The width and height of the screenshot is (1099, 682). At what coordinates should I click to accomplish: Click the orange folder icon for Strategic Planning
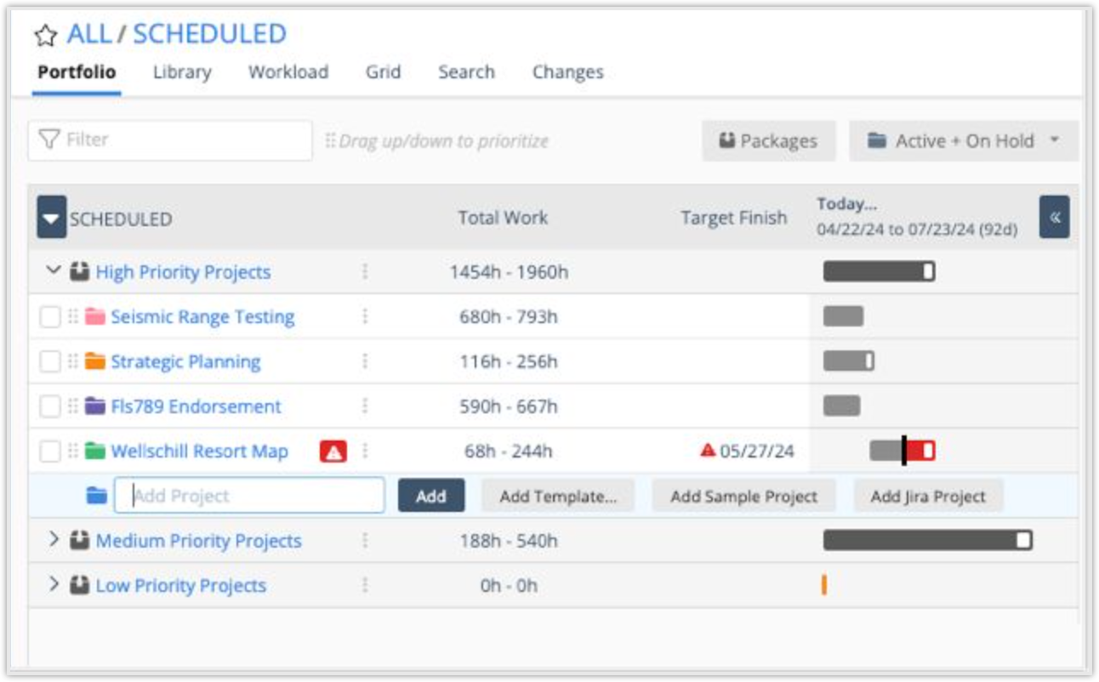tap(95, 362)
